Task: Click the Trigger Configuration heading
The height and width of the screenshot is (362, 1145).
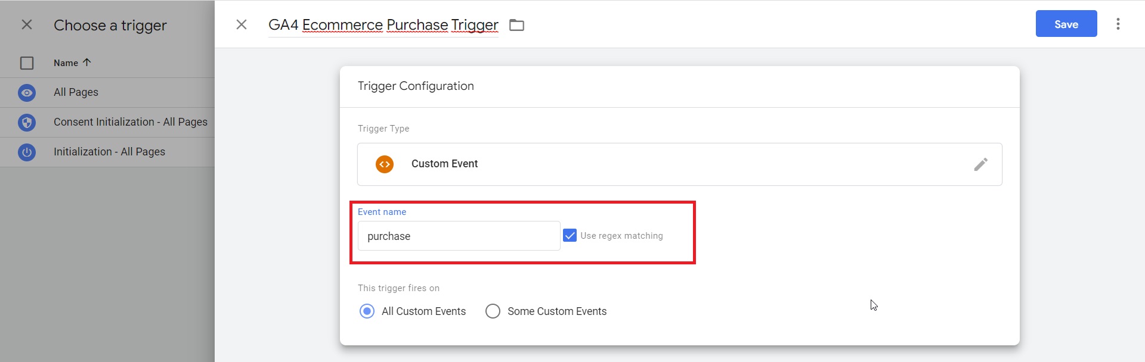Action: tap(416, 86)
